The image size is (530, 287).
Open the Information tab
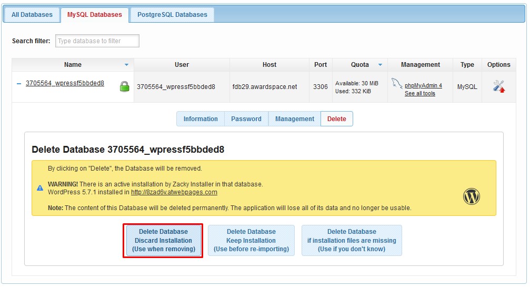click(x=201, y=118)
